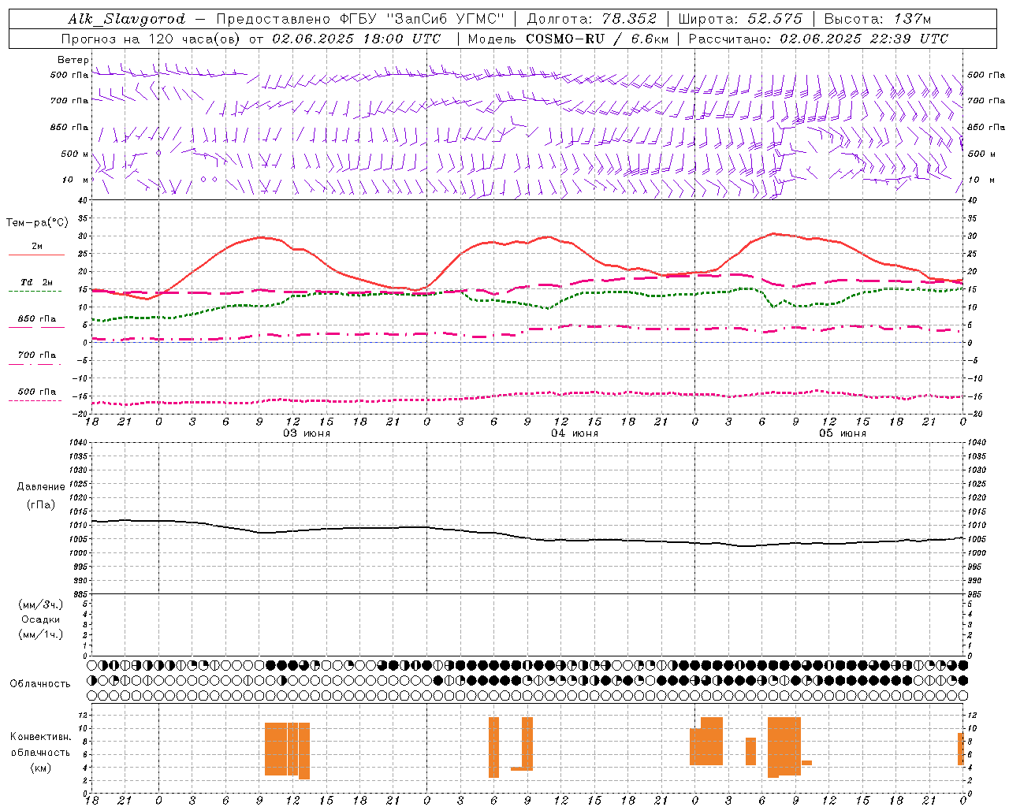Image resolution: width=1009 pixels, height=807 pixels.
Task: Click the "05 июня" date label
Action: tap(842, 433)
